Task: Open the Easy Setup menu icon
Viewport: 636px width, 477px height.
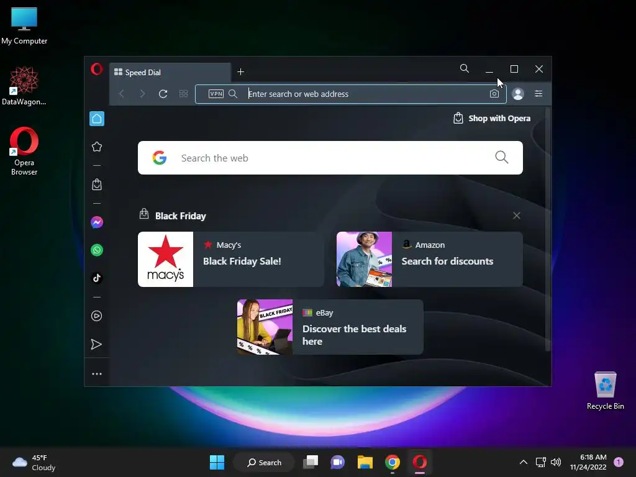Action: (x=538, y=94)
